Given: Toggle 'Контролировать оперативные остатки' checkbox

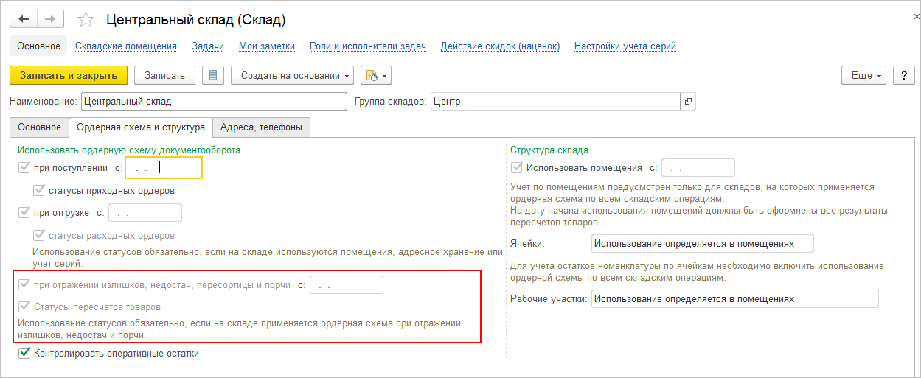Looking at the screenshot, I should tap(24, 354).
